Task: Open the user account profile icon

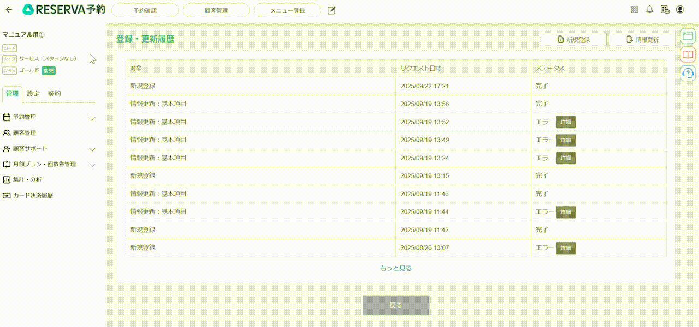Action: (680, 9)
